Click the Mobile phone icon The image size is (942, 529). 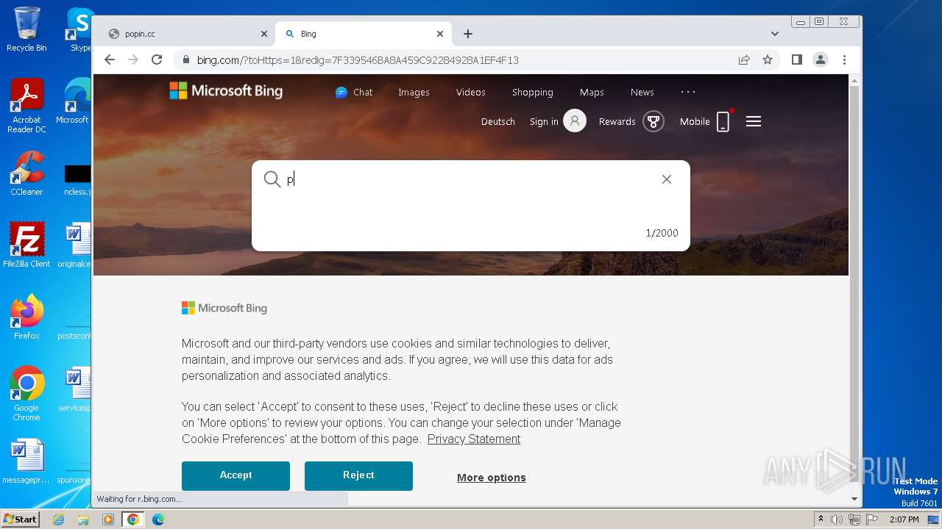[x=723, y=121]
